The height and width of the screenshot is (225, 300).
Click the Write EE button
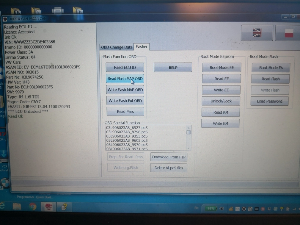click(221, 90)
